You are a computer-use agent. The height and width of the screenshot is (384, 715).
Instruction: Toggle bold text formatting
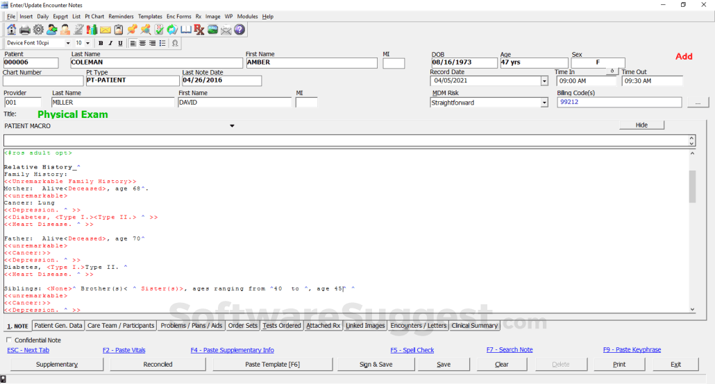(100, 43)
